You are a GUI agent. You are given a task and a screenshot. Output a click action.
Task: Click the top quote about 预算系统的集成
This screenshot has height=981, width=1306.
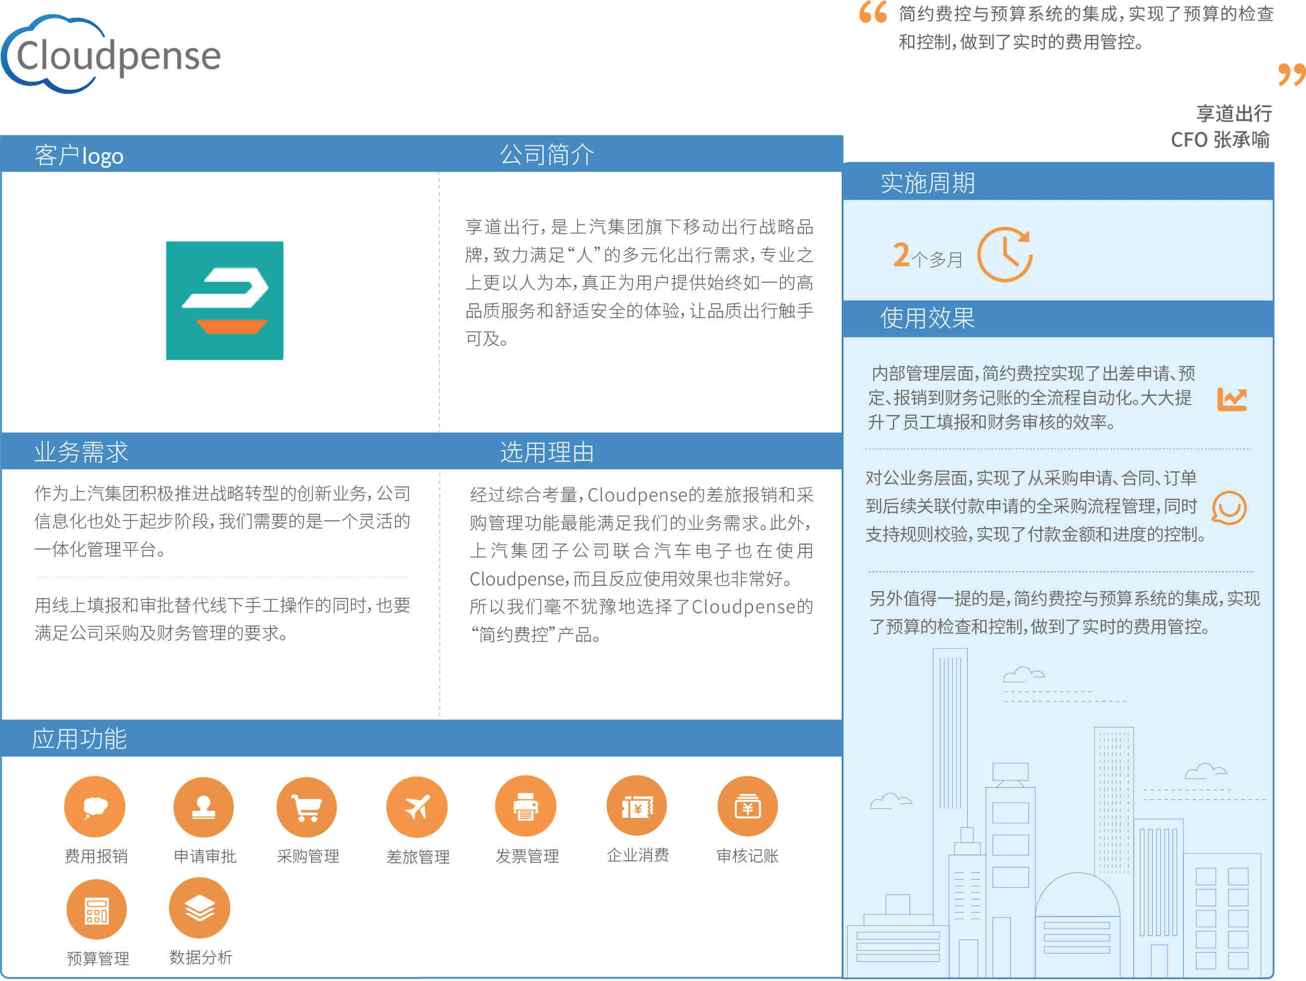tap(1086, 28)
